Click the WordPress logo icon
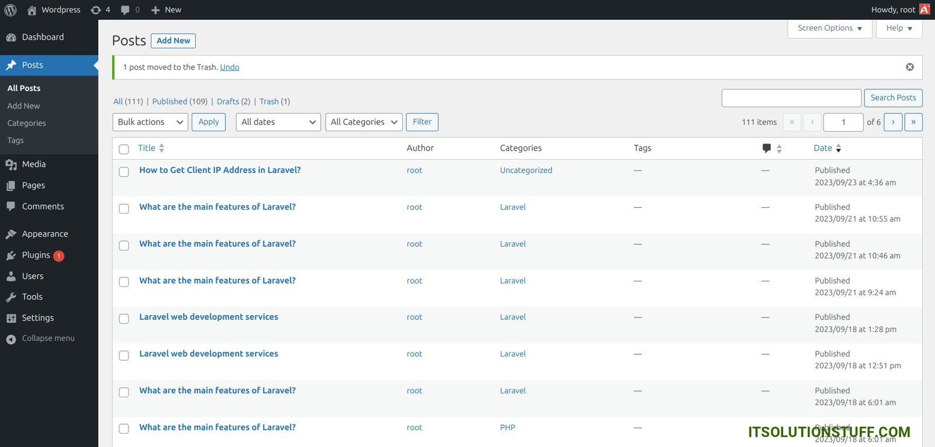This screenshot has height=447, width=935. pos(11,10)
